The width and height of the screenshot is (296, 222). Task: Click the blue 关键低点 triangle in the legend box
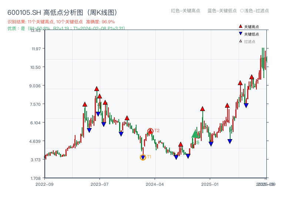click(x=240, y=33)
